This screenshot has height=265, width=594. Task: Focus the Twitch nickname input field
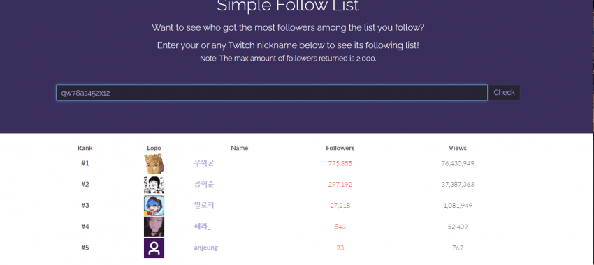click(x=272, y=93)
